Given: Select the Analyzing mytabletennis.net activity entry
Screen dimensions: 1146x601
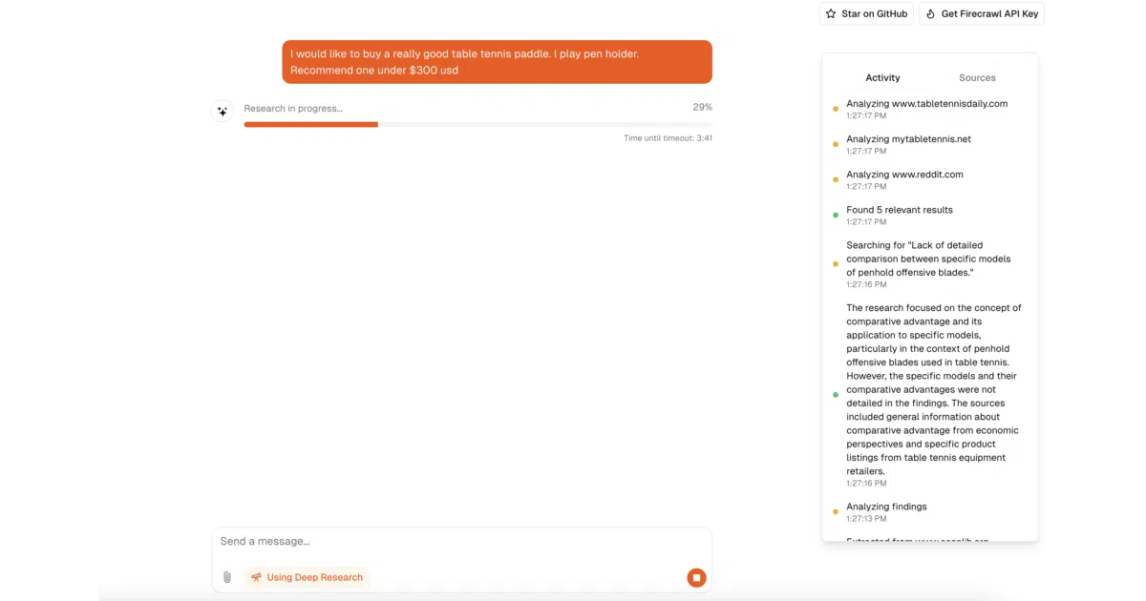Looking at the screenshot, I should [x=908, y=144].
